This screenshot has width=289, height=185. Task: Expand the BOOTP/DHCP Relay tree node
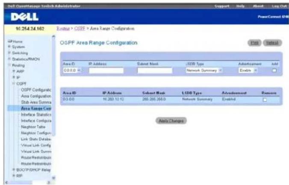[x=14, y=170]
